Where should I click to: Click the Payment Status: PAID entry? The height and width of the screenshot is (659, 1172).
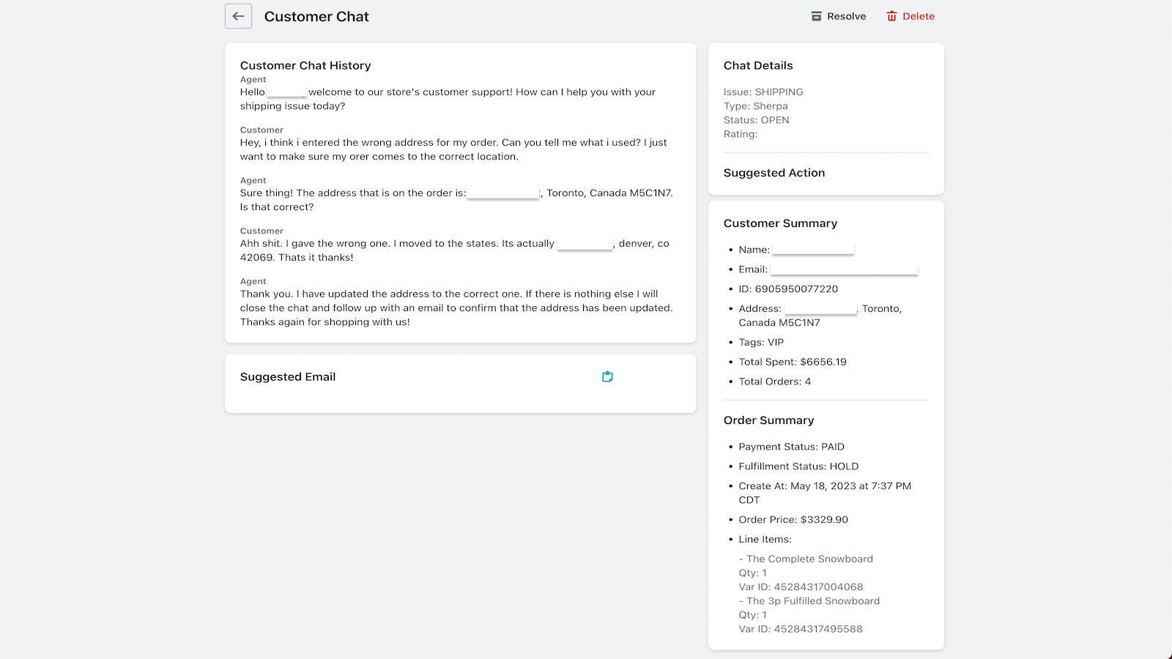[x=791, y=447]
